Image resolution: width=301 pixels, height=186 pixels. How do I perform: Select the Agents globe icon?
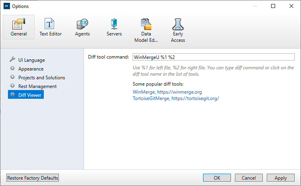tap(82, 24)
